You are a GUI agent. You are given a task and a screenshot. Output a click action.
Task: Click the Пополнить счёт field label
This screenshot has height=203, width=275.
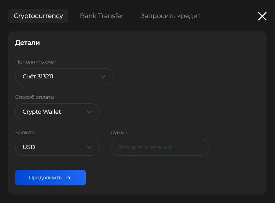pyautogui.click(x=36, y=62)
